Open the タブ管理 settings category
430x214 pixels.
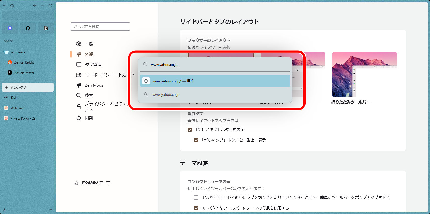click(x=89, y=65)
